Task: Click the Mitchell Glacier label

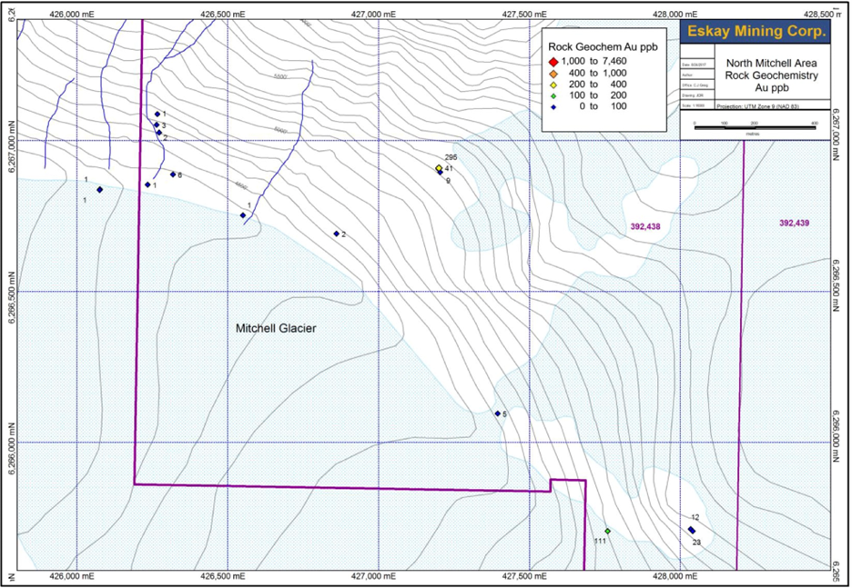Action: coord(274,328)
